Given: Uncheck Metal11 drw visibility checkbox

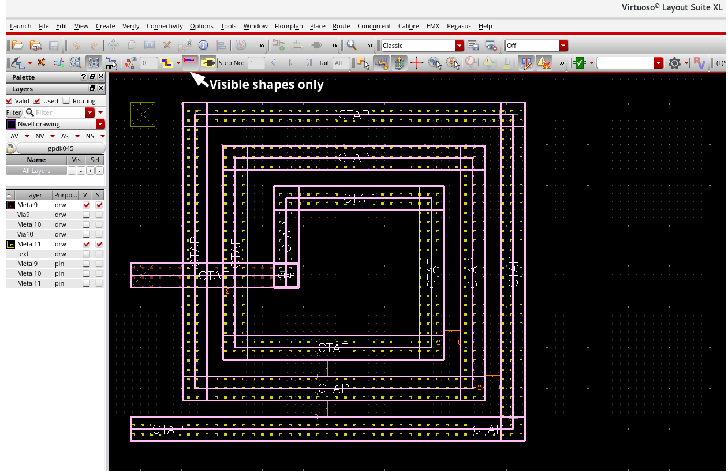Looking at the screenshot, I should 86,245.
